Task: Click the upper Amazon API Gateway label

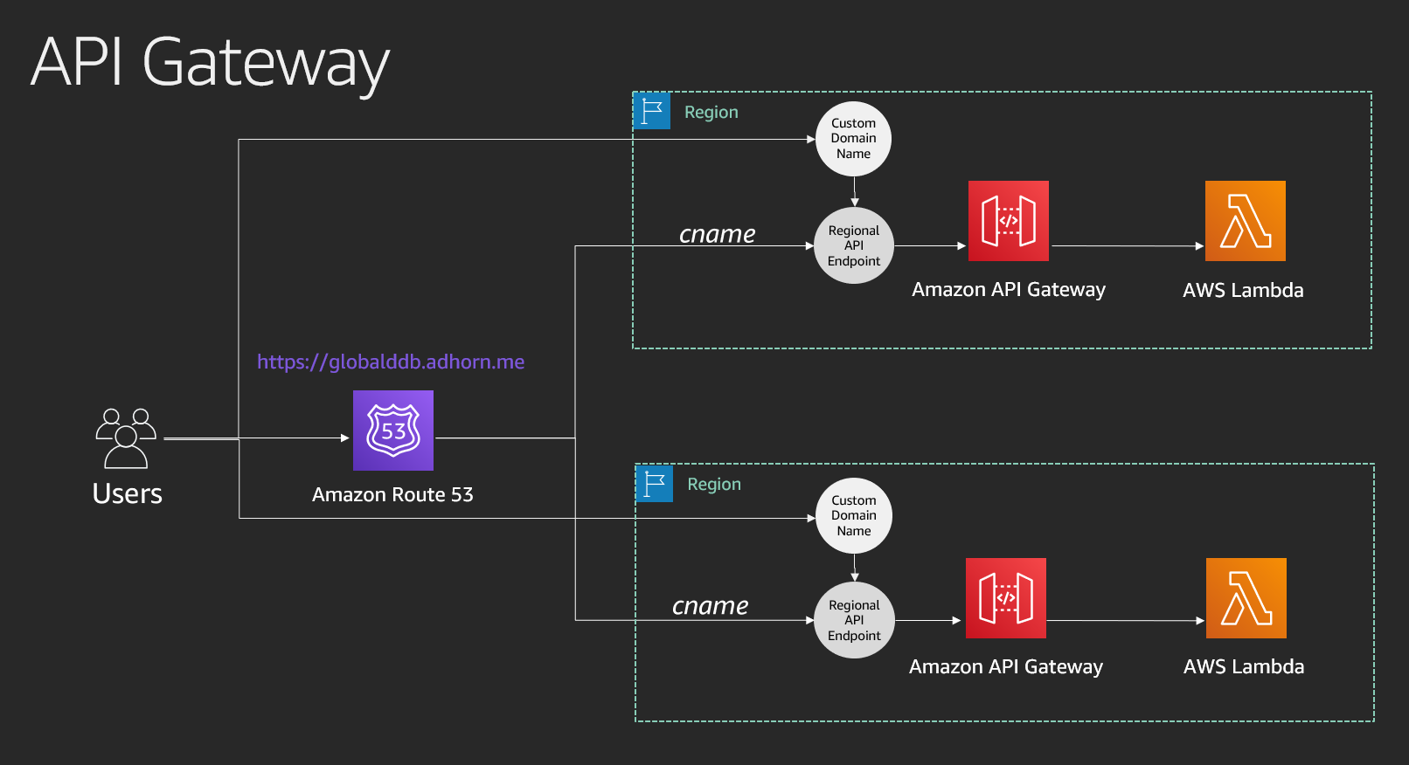Action: [1009, 290]
